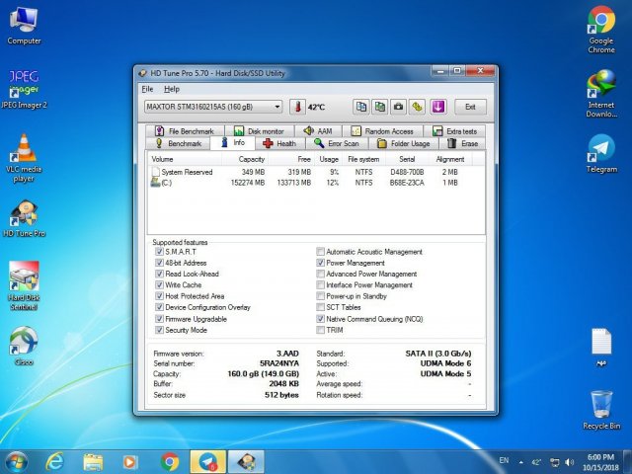Click the purple down-arrow save icon
The height and width of the screenshot is (474, 632).
pos(438,107)
